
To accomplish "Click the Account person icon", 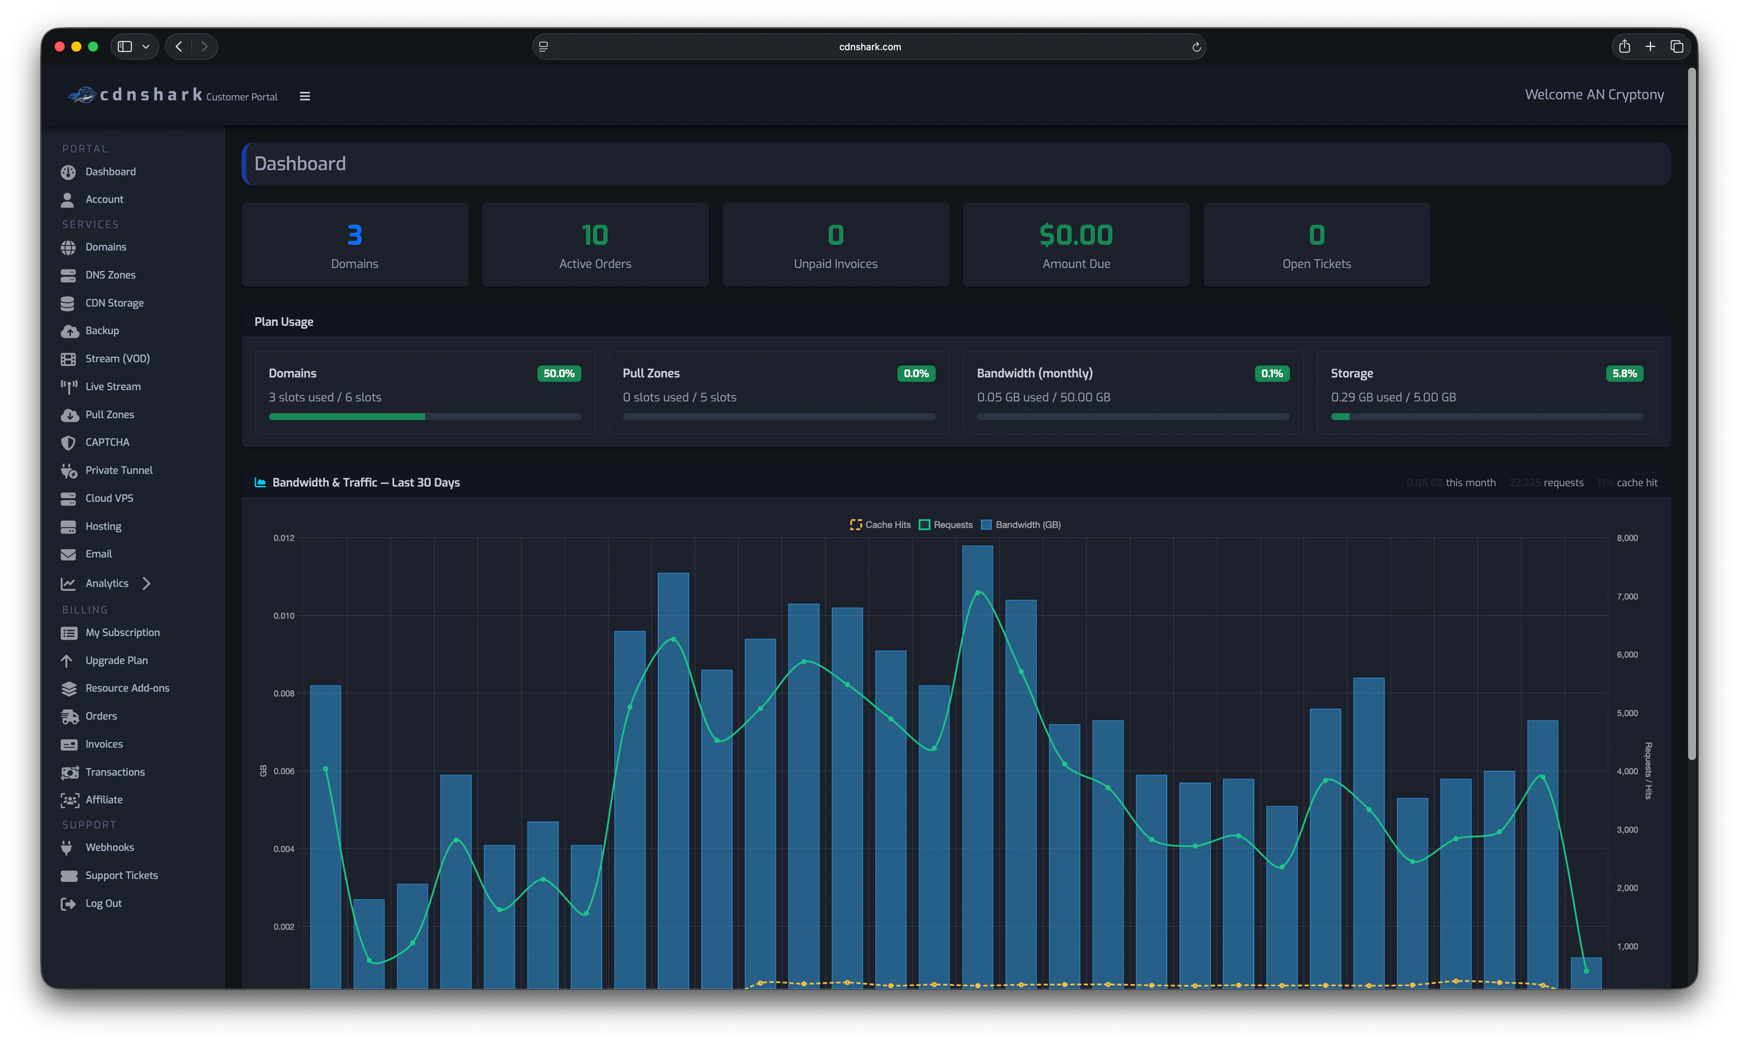I will [x=67, y=200].
